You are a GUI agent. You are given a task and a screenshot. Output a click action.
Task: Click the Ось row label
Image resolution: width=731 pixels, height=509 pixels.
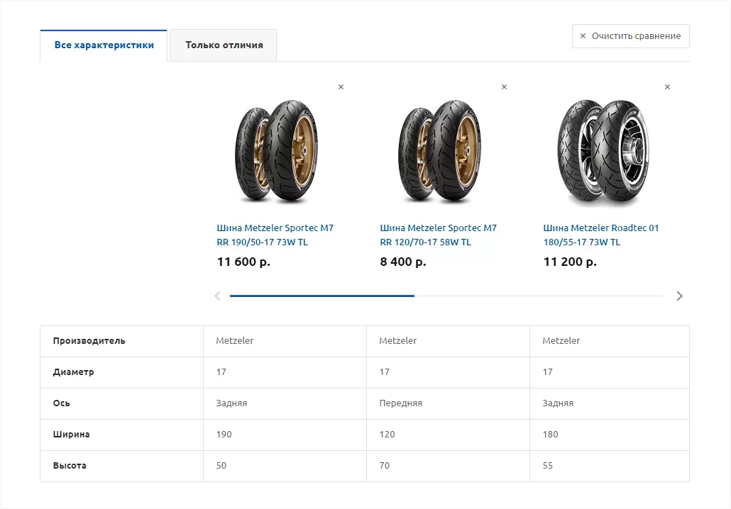pyautogui.click(x=61, y=403)
